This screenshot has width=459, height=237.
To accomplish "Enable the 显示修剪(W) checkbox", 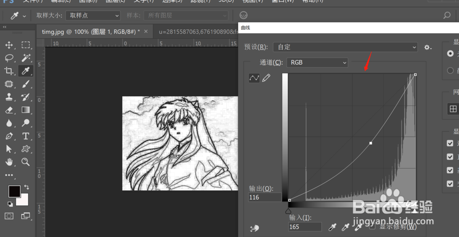I will 372,226.
